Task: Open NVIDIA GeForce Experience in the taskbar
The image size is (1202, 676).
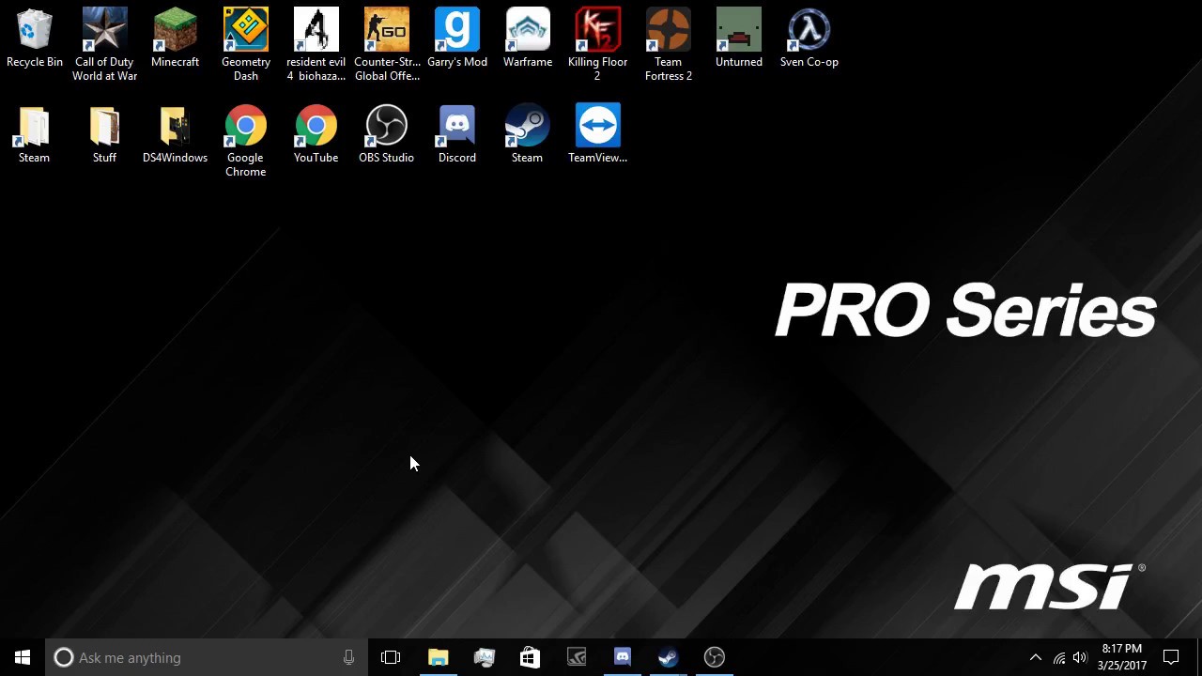Action: (x=576, y=657)
